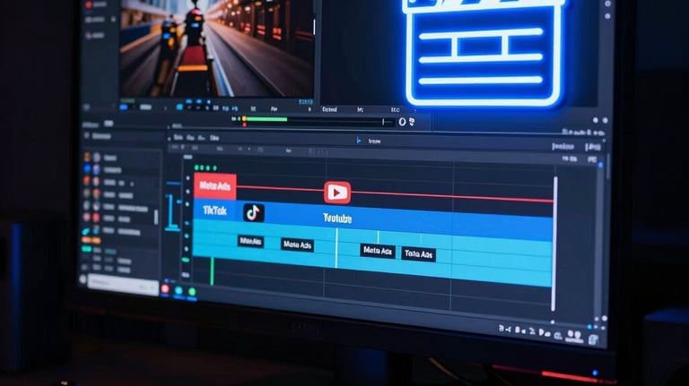Viewport: 689px width, 386px height.
Task: Click the blue play arrow beside the Iname label
Action: [359, 141]
